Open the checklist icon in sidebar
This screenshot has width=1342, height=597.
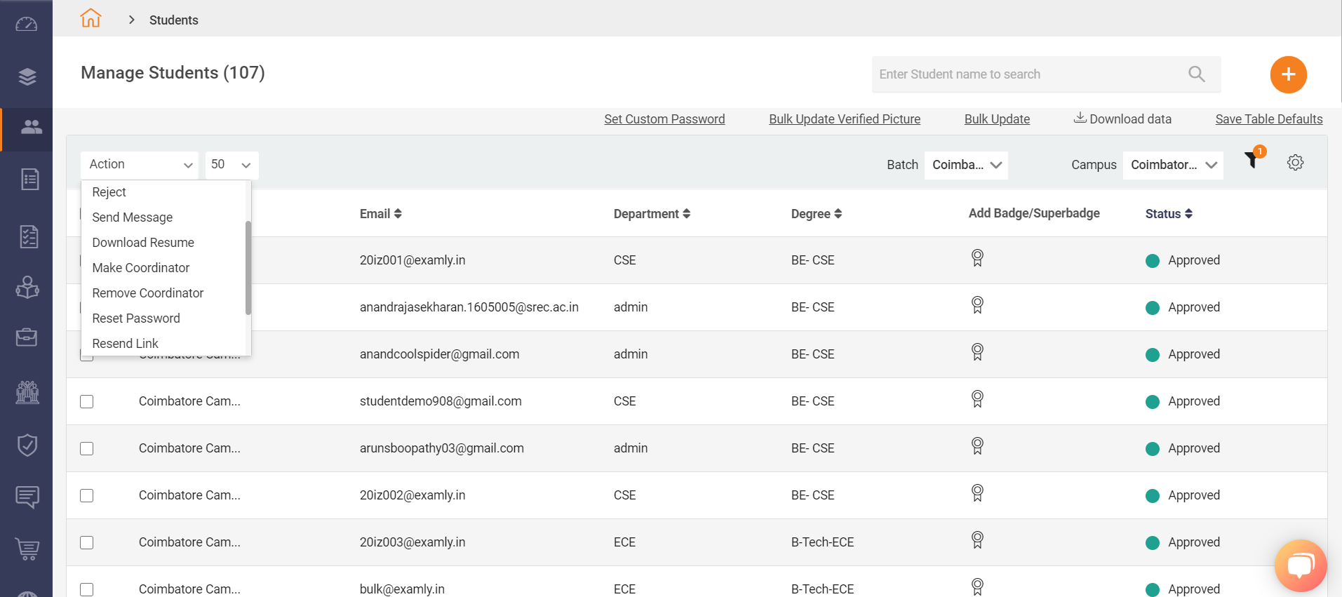click(29, 236)
